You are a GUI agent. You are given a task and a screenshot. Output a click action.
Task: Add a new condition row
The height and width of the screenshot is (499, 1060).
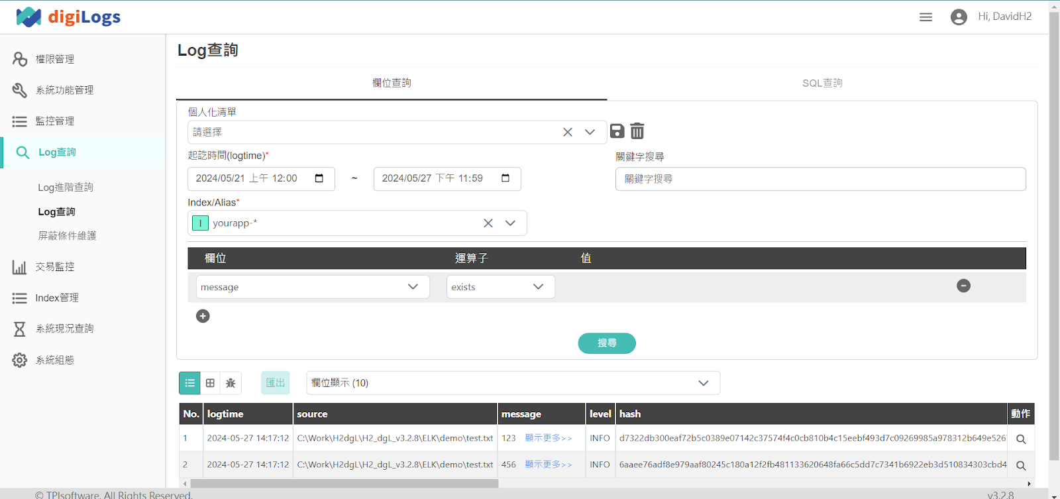[x=203, y=316]
